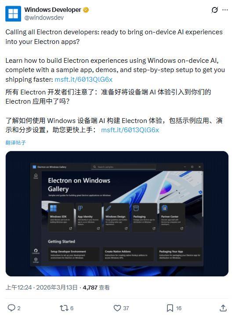Click the 4,787 查看 view count
Viewport: 235px width, 315px height.
tap(96, 287)
